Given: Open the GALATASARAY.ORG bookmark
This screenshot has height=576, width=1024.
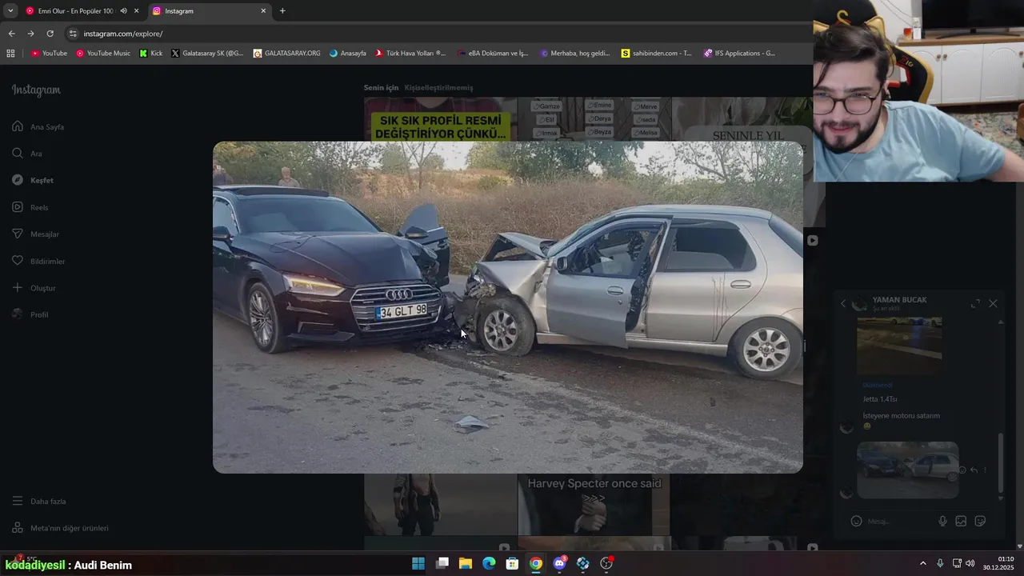Looking at the screenshot, I should click(x=286, y=54).
